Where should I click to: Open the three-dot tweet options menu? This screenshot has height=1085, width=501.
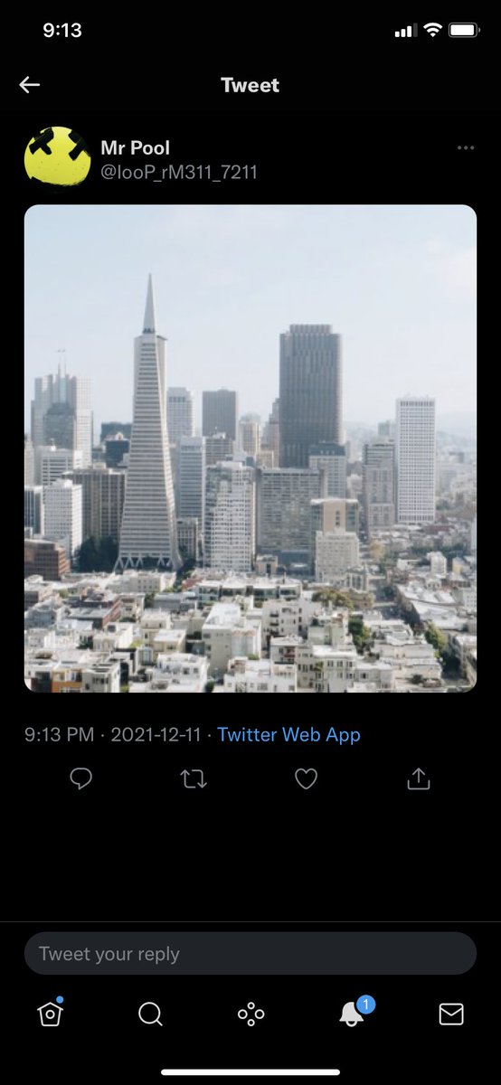466,147
